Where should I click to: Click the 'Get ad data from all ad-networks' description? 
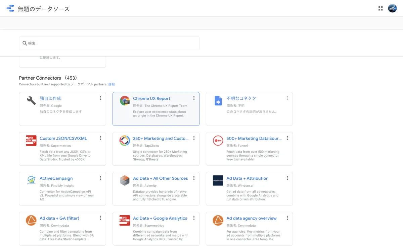253,195
